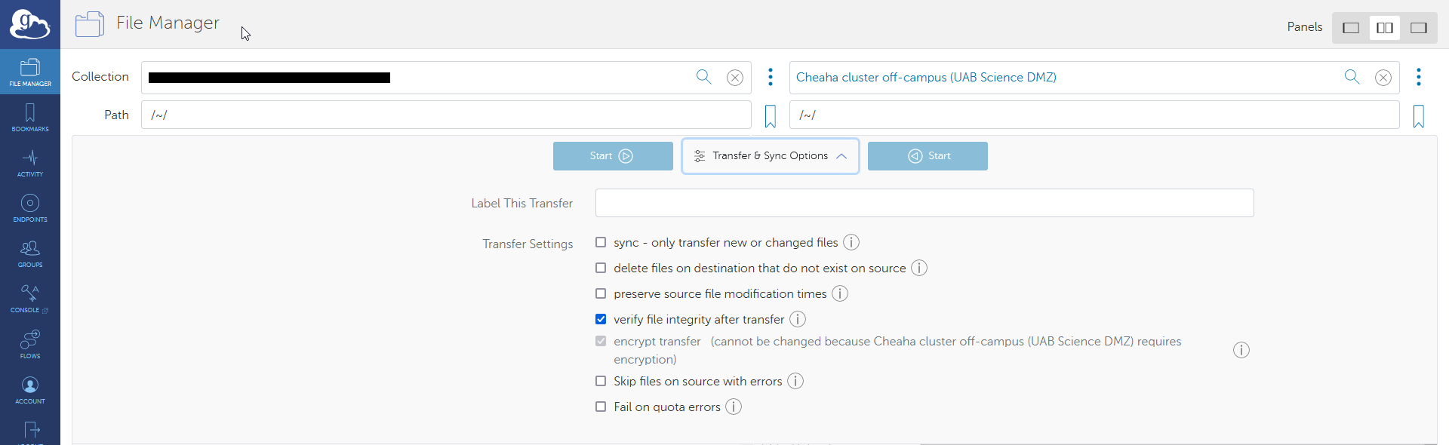This screenshot has height=445, width=1449.
Task: Go to Endpoints in sidebar
Action: pyautogui.click(x=30, y=208)
